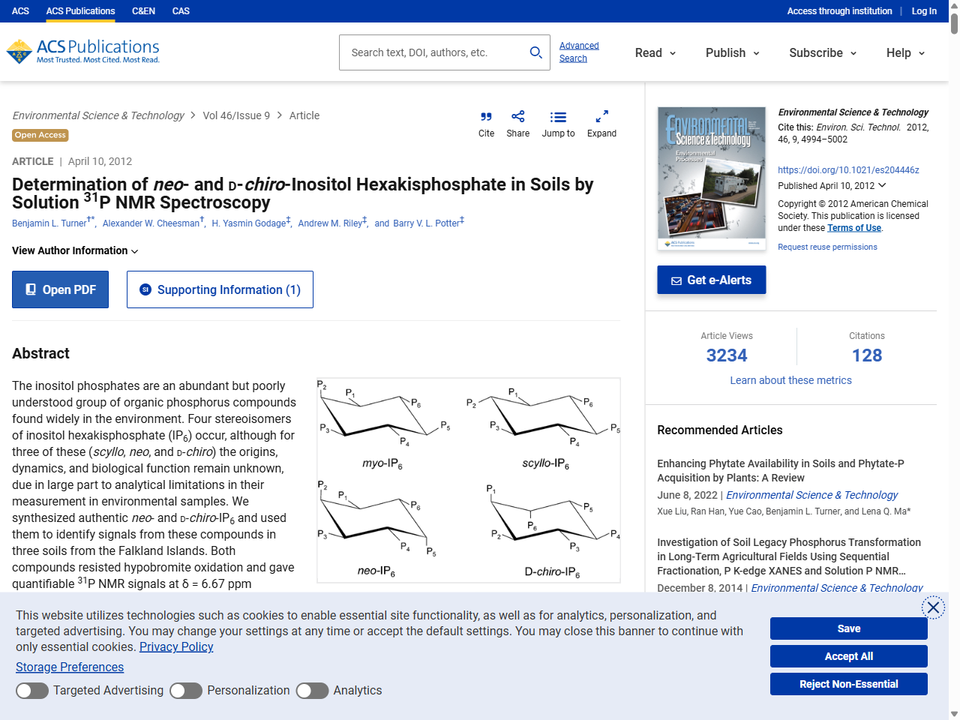Click the Vol 46/Issue 9 breadcrumb
The width and height of the screenshot is (960, 720).
coord(236,115)
